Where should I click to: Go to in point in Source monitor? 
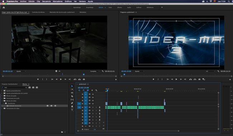(52, 79)
